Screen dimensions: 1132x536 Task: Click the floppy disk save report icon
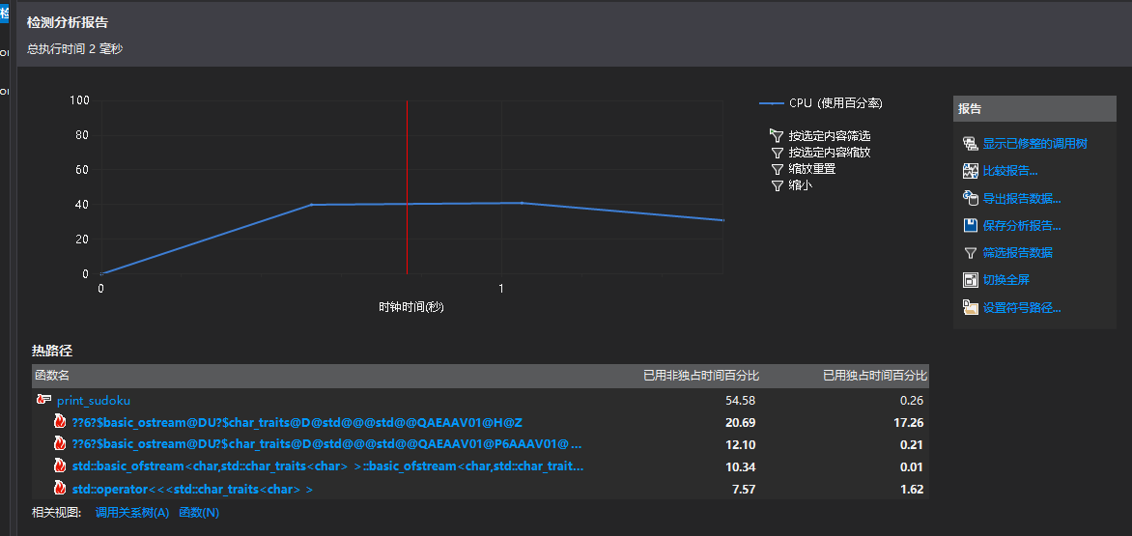click(971, 225)
